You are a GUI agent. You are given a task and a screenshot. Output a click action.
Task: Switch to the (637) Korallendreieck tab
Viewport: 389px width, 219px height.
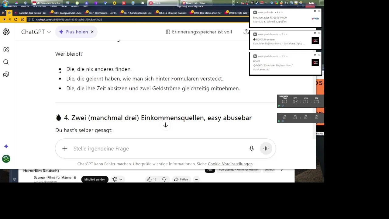pyautogui.click(x=136, y=13)
